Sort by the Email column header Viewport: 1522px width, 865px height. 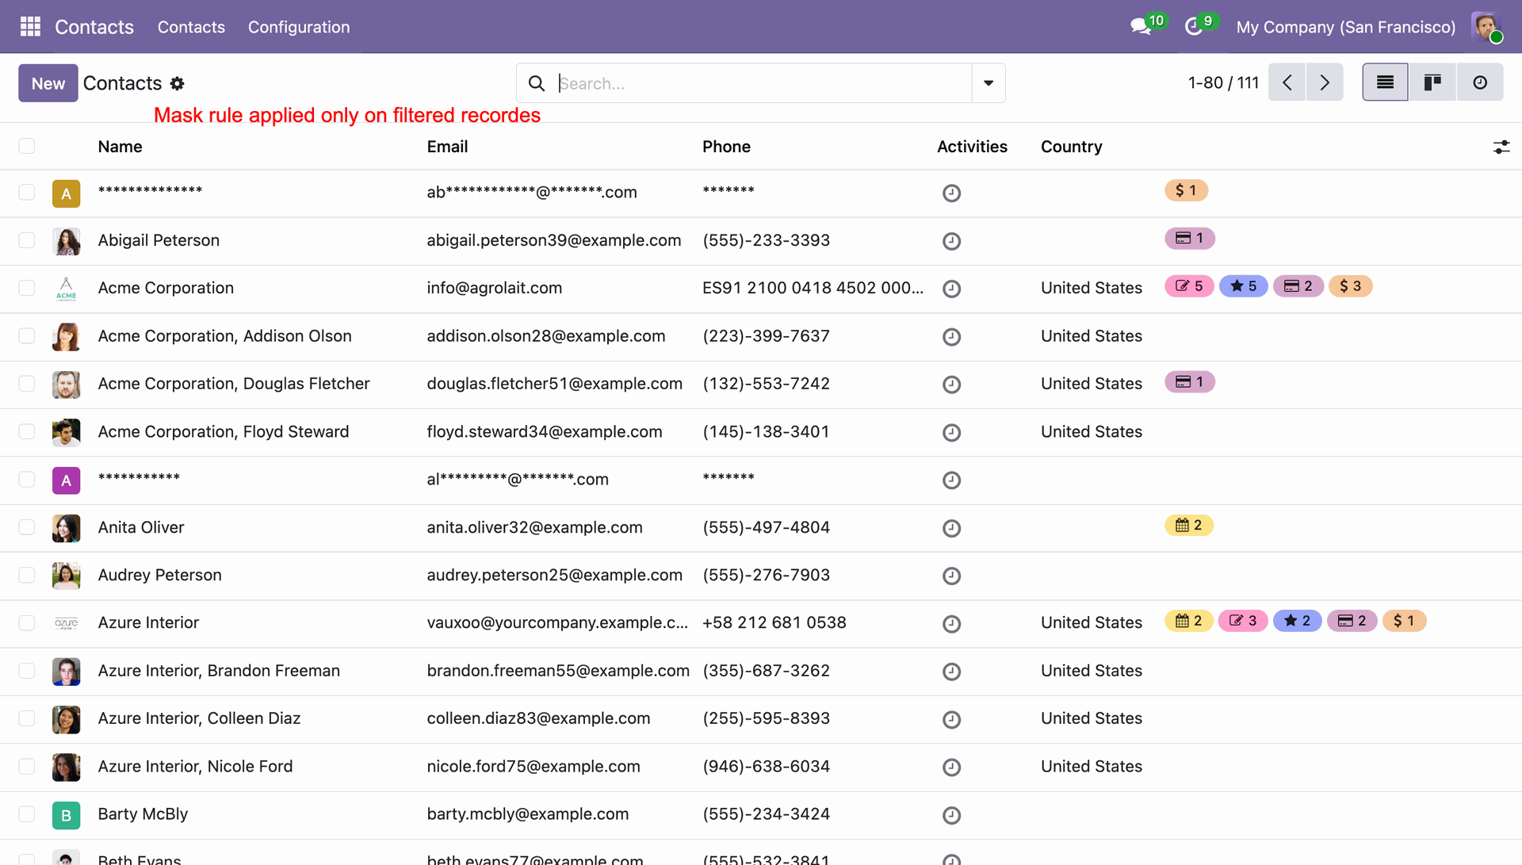tap(447, 147)
